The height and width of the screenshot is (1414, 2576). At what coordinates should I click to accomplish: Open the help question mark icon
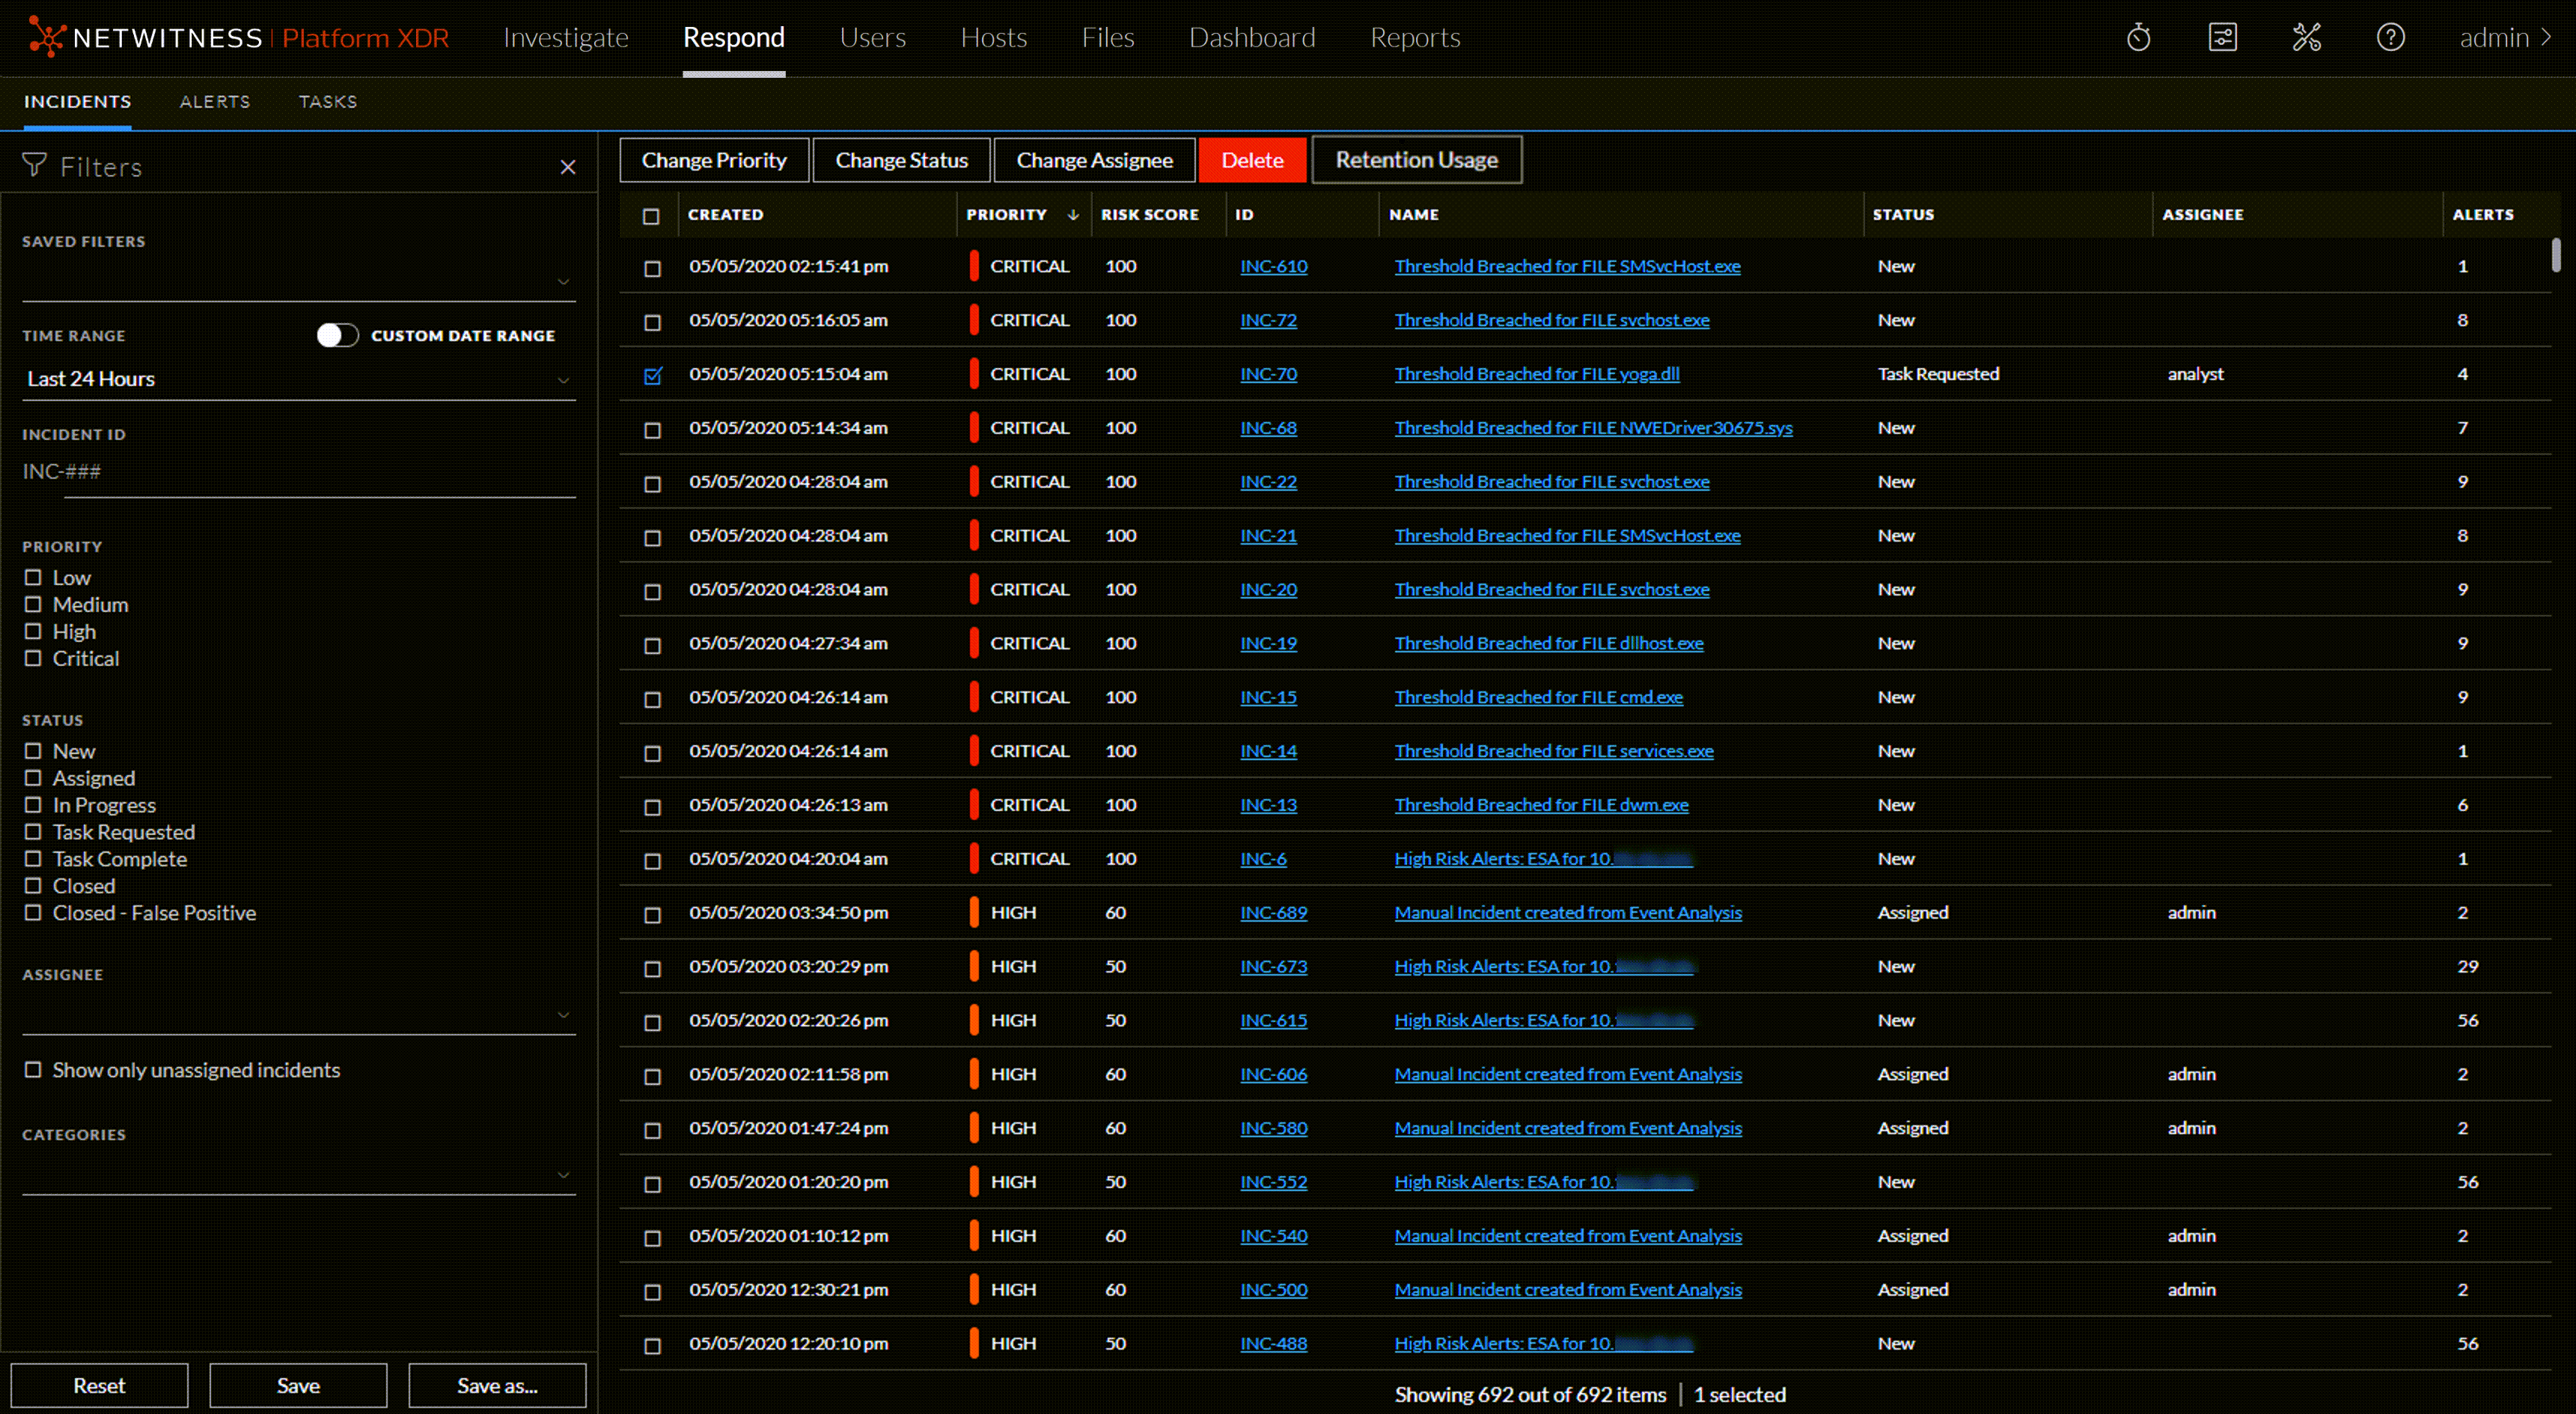click(2390, 37)
